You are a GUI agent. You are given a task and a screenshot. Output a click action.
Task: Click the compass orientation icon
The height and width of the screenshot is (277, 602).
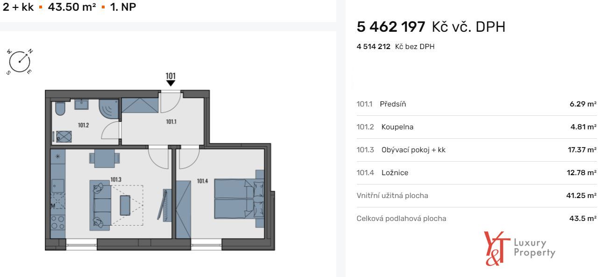point(20,61)
